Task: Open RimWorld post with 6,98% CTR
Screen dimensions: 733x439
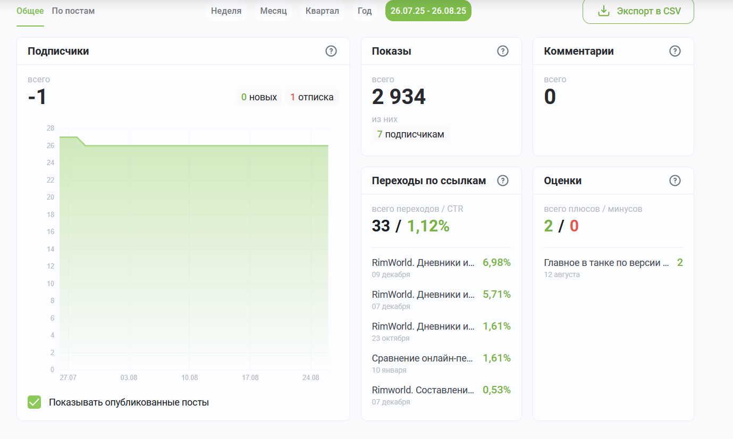Action: pos(423,262)
